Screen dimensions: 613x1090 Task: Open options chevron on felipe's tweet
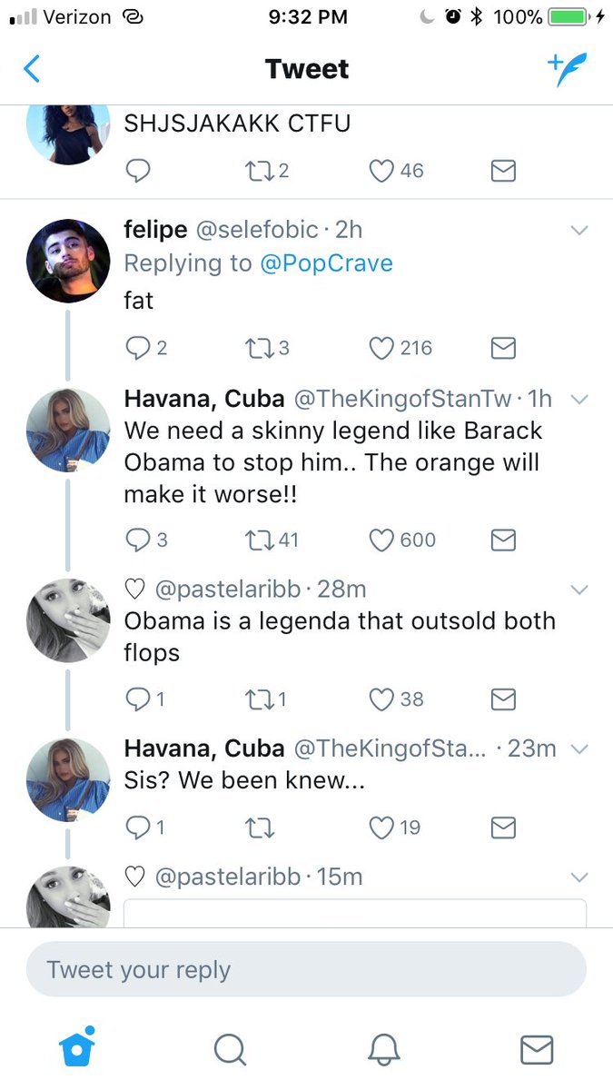point(578,231)
